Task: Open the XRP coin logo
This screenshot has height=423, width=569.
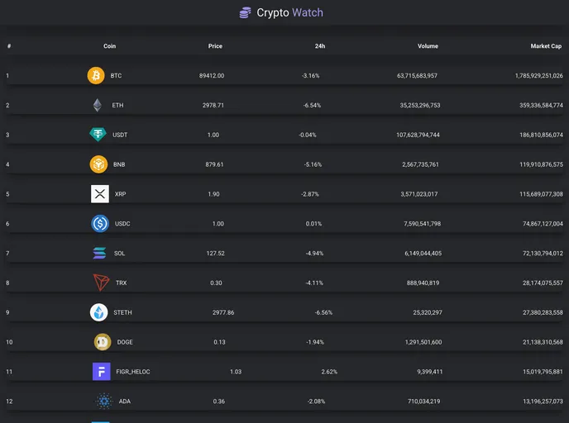Action: click(100, 194)
